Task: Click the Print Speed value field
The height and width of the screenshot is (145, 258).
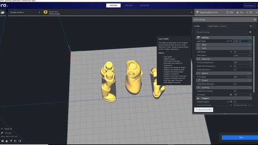Action: (242, 77)
